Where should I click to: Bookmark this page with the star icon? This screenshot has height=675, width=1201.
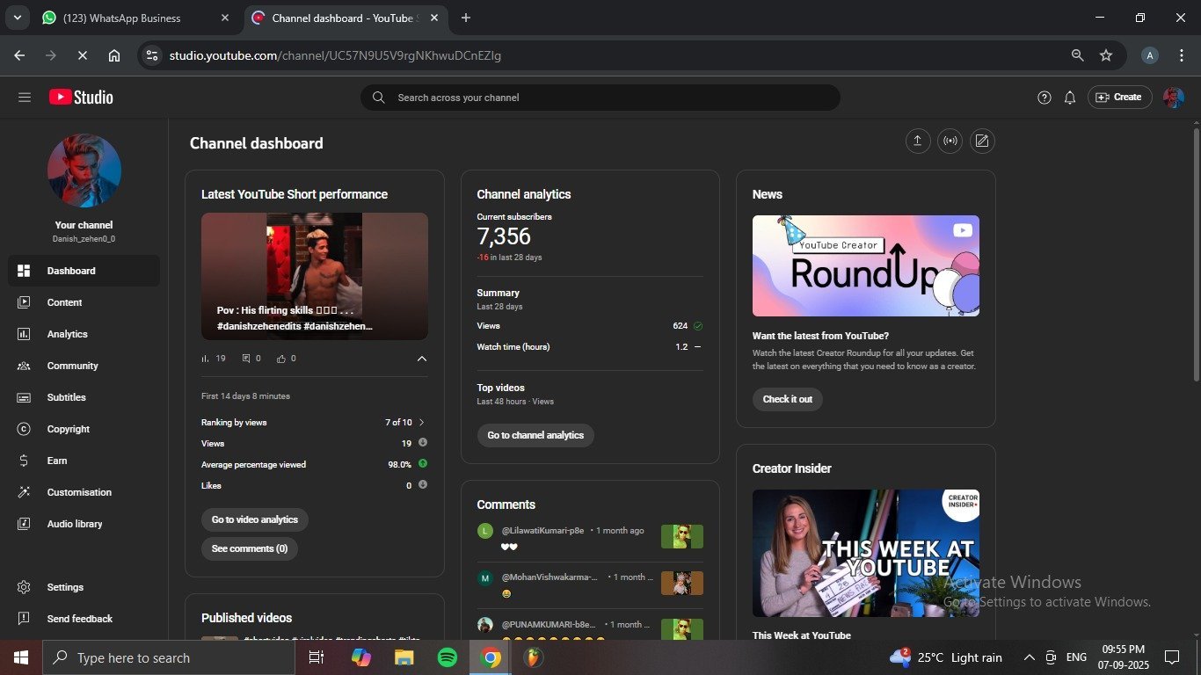(1106, 55)
